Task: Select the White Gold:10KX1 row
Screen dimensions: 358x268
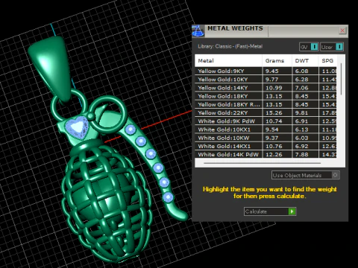Action: tap(266, 130)
